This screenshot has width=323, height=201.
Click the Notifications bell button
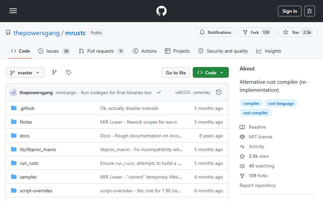click(x=215, y=32)
